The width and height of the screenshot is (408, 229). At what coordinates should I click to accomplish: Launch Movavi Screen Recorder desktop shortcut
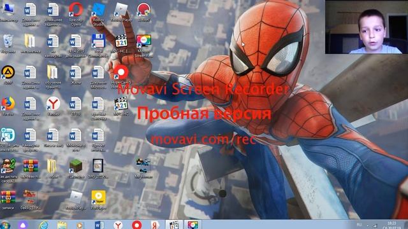(143, 45)
